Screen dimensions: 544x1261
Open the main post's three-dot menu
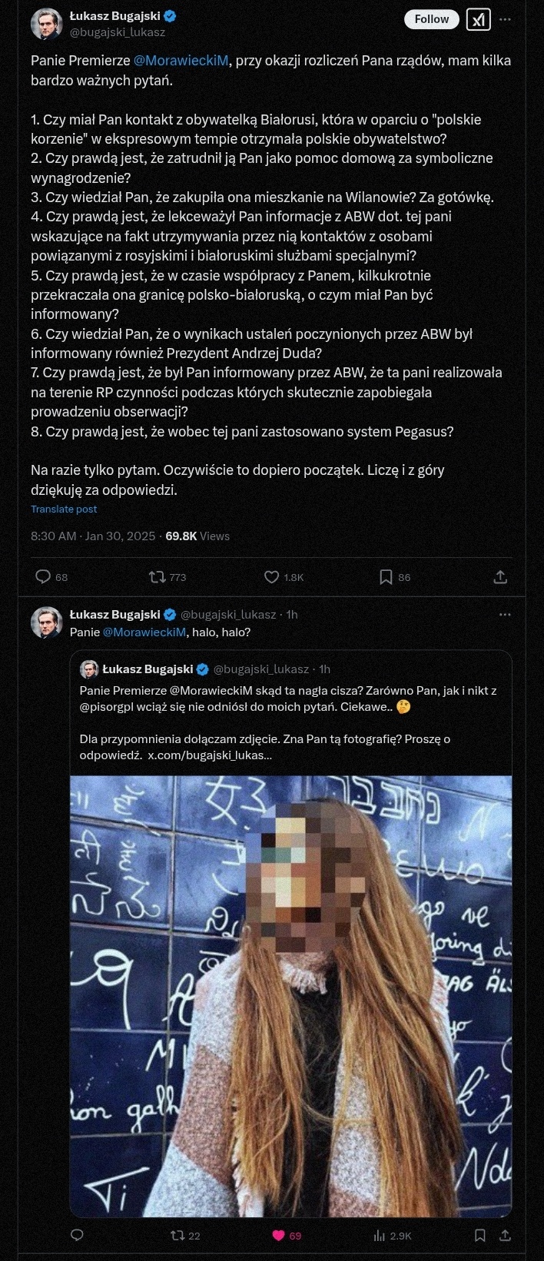pos(505,20)
